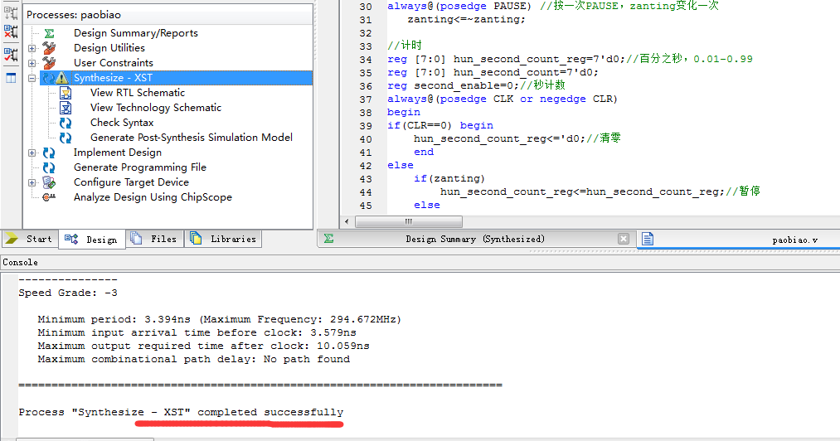Click the rerun-all toolbar icon with red X

(x=11, y=31)
